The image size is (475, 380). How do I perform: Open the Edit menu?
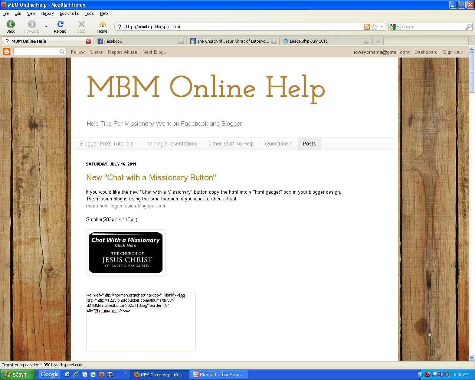tap(18, 13)
